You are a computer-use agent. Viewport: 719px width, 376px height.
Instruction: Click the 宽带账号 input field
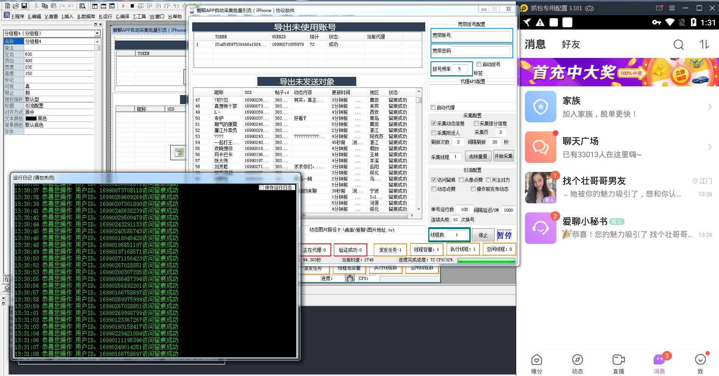481,36
